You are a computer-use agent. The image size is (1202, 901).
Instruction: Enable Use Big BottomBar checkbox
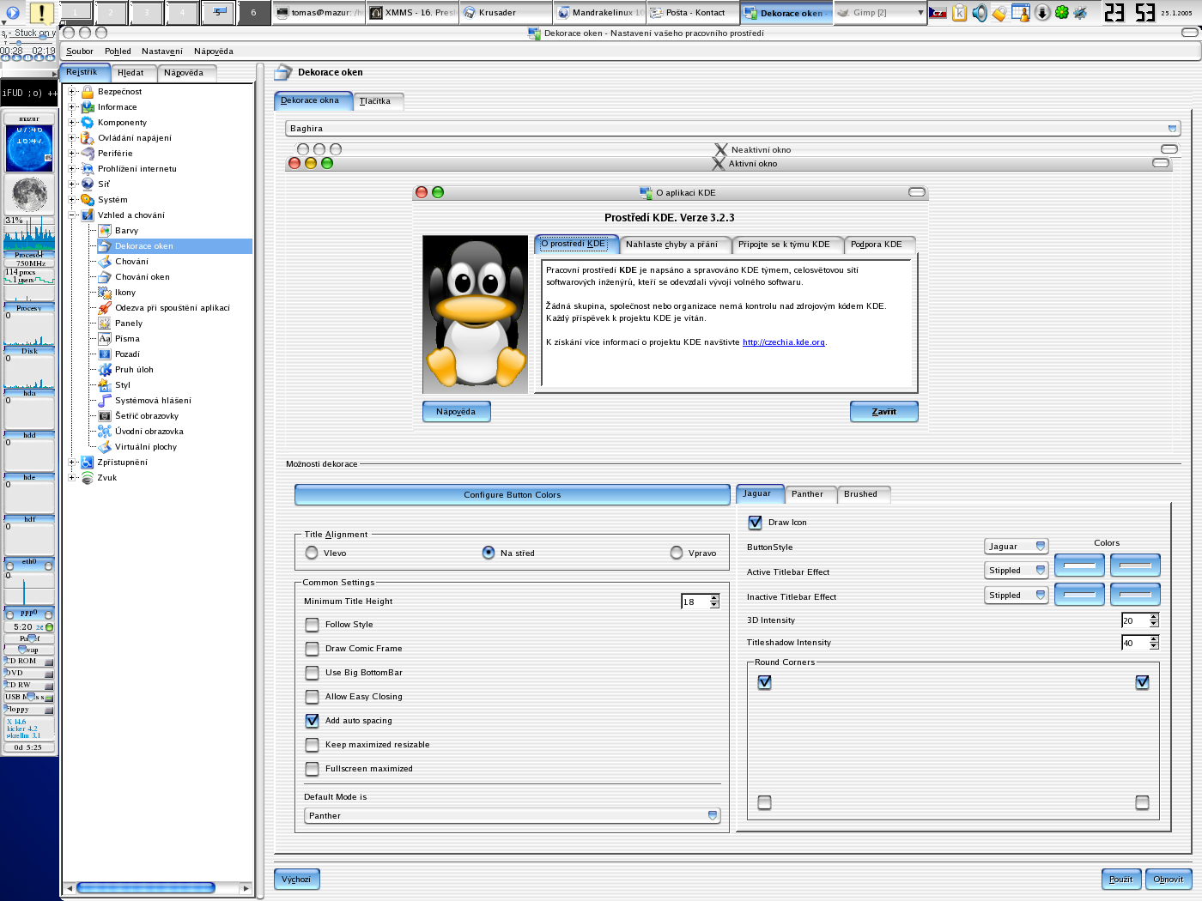click(x=312, y=673)
